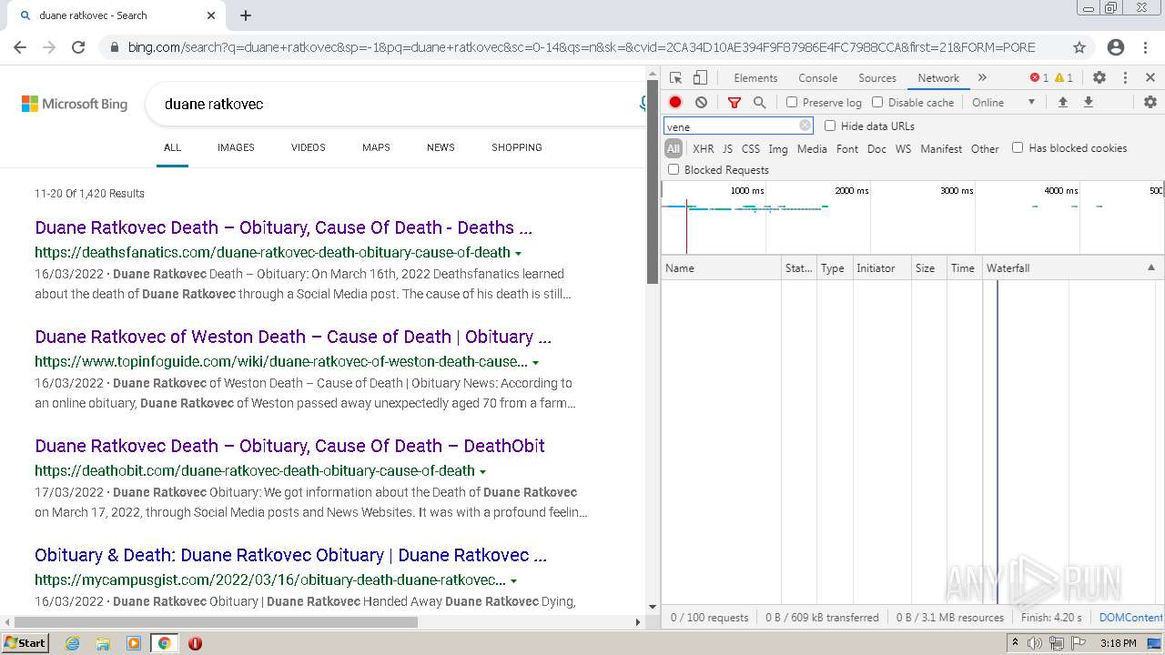Open the 'Obituary & Death: Duane Ratkovec Obituary' result
Image resolution: width=1165 pixels, height=655 pixels.
point(290,555)
